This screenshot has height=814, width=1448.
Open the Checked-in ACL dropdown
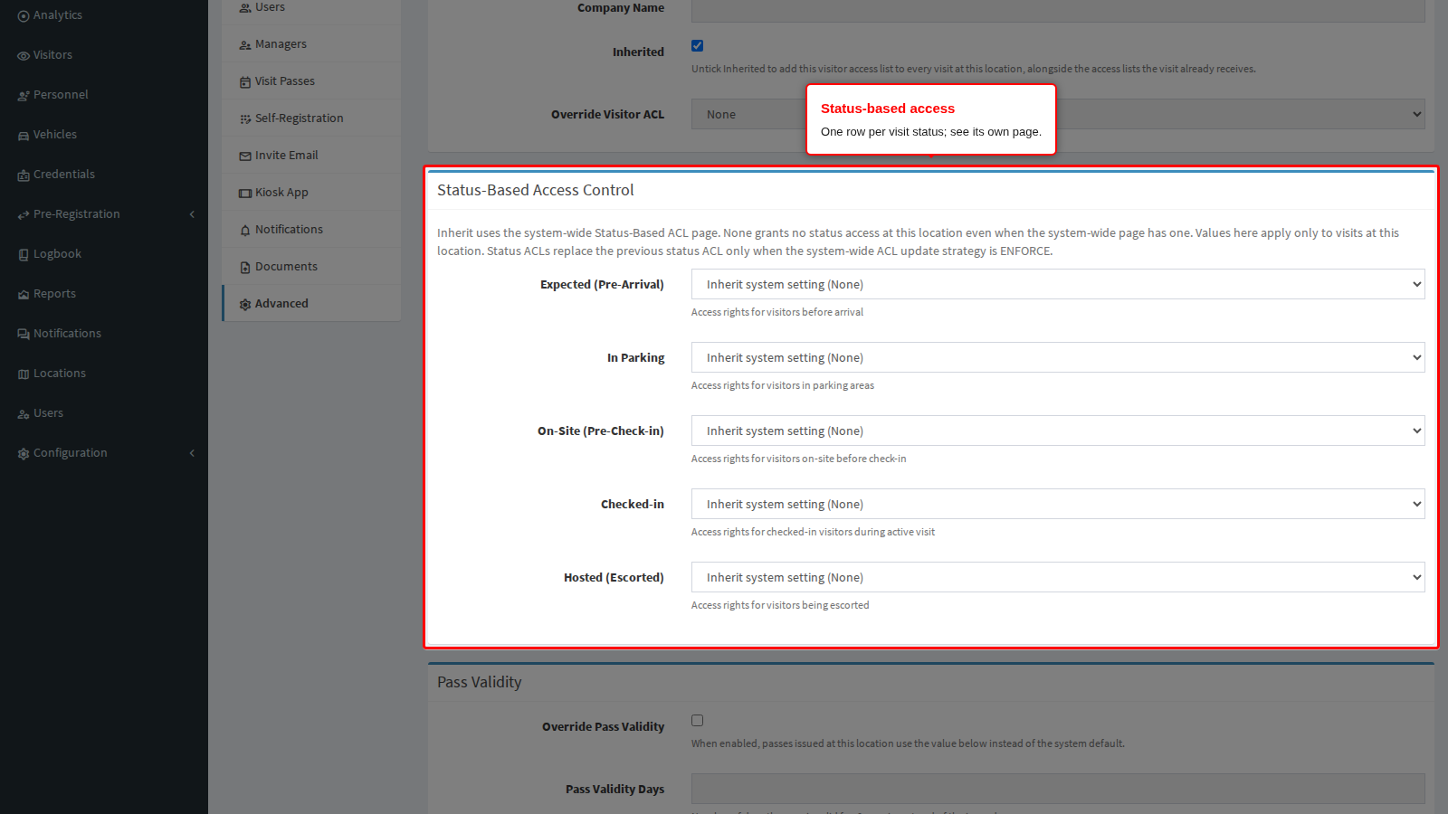tap(1058, 504)
